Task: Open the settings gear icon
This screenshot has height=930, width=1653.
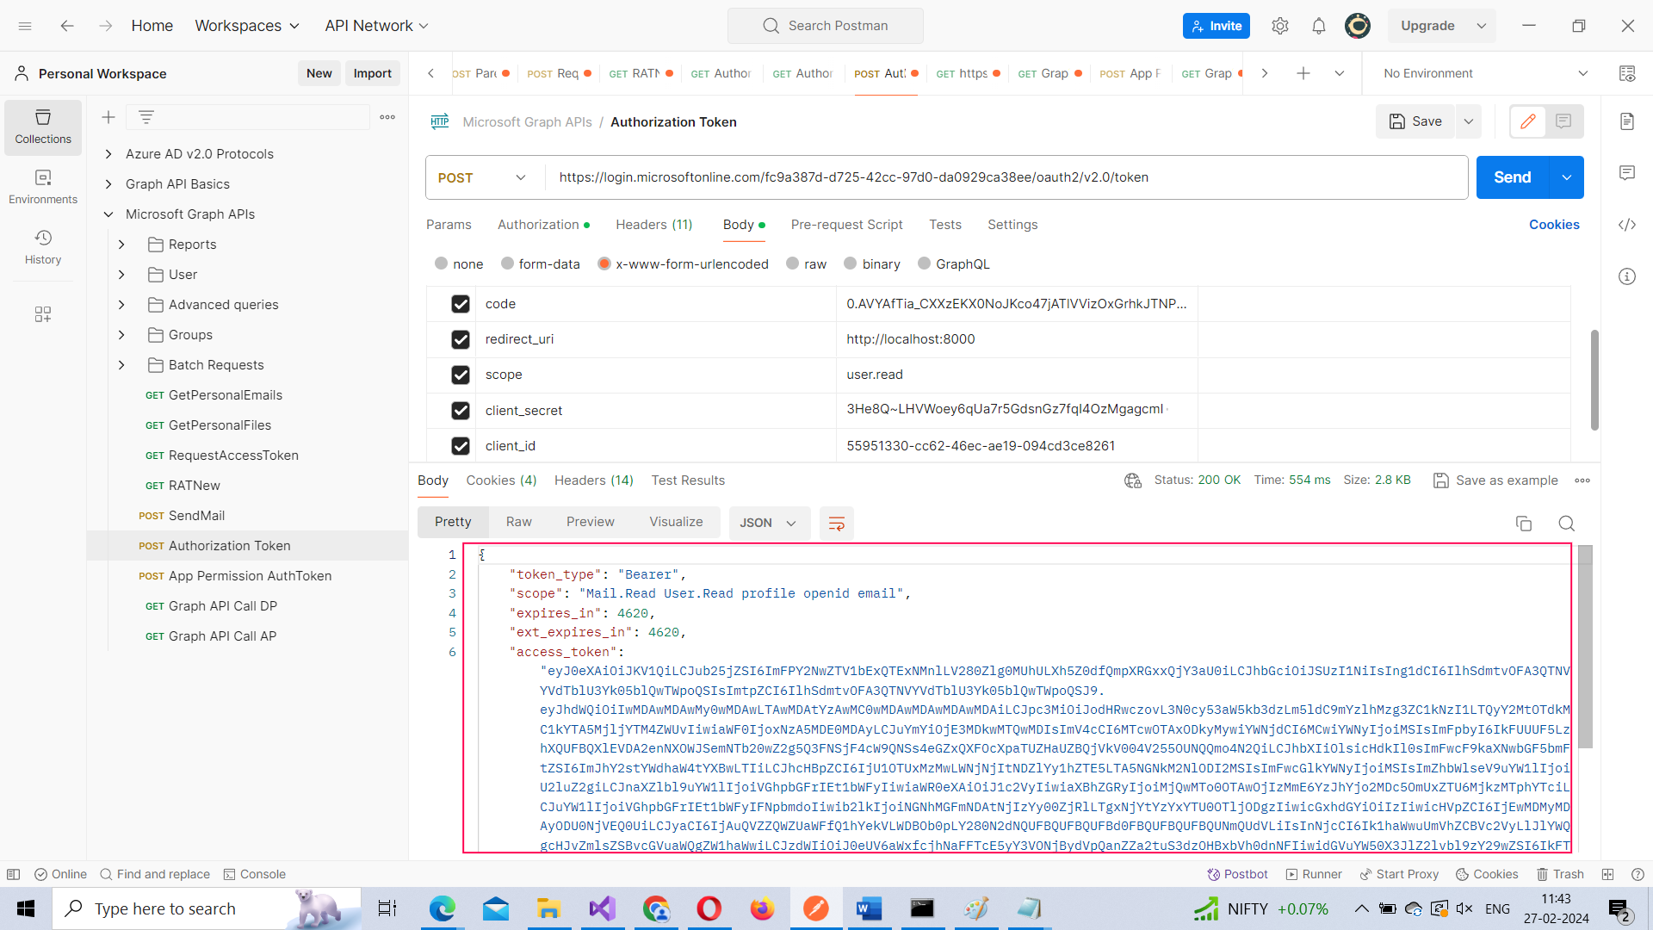Action: 1280,26
